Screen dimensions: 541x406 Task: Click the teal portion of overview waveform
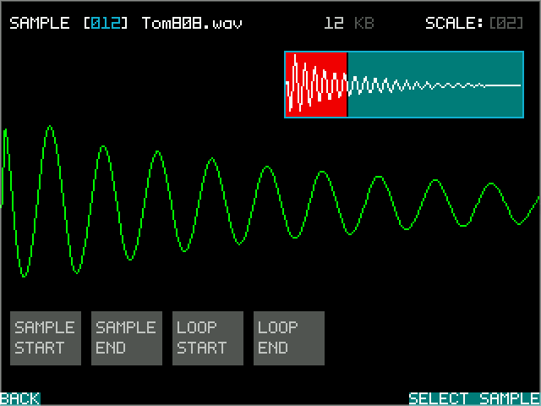coord(435,85)
